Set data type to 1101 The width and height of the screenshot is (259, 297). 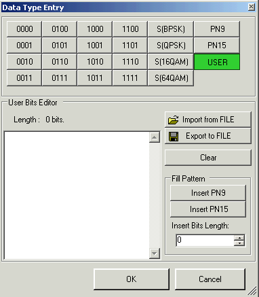pos(130,46)
